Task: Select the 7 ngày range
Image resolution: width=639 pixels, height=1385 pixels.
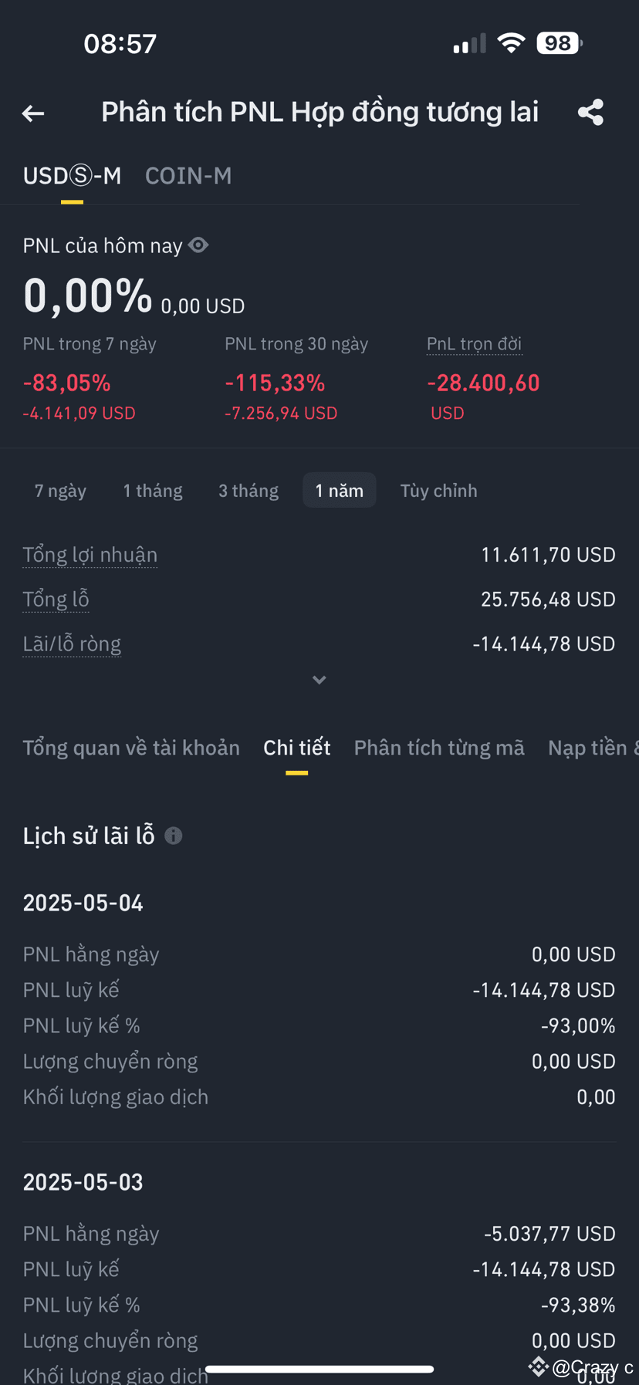Action: 60,491
